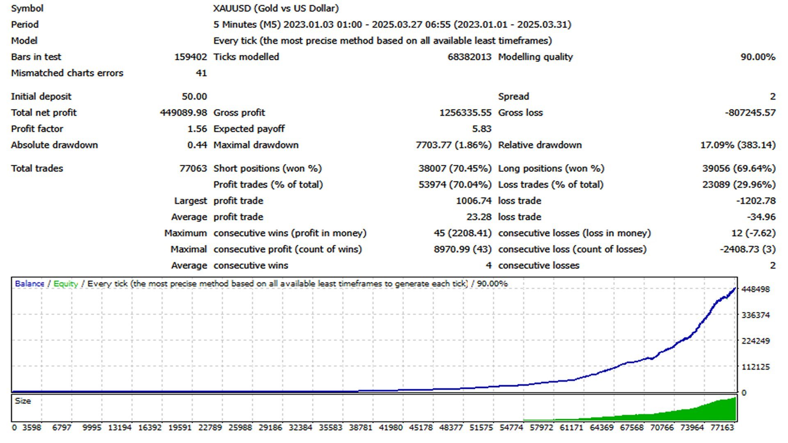Click the Equity legend label in the chart
Screen dimensions: 788x443
(66, 283)
